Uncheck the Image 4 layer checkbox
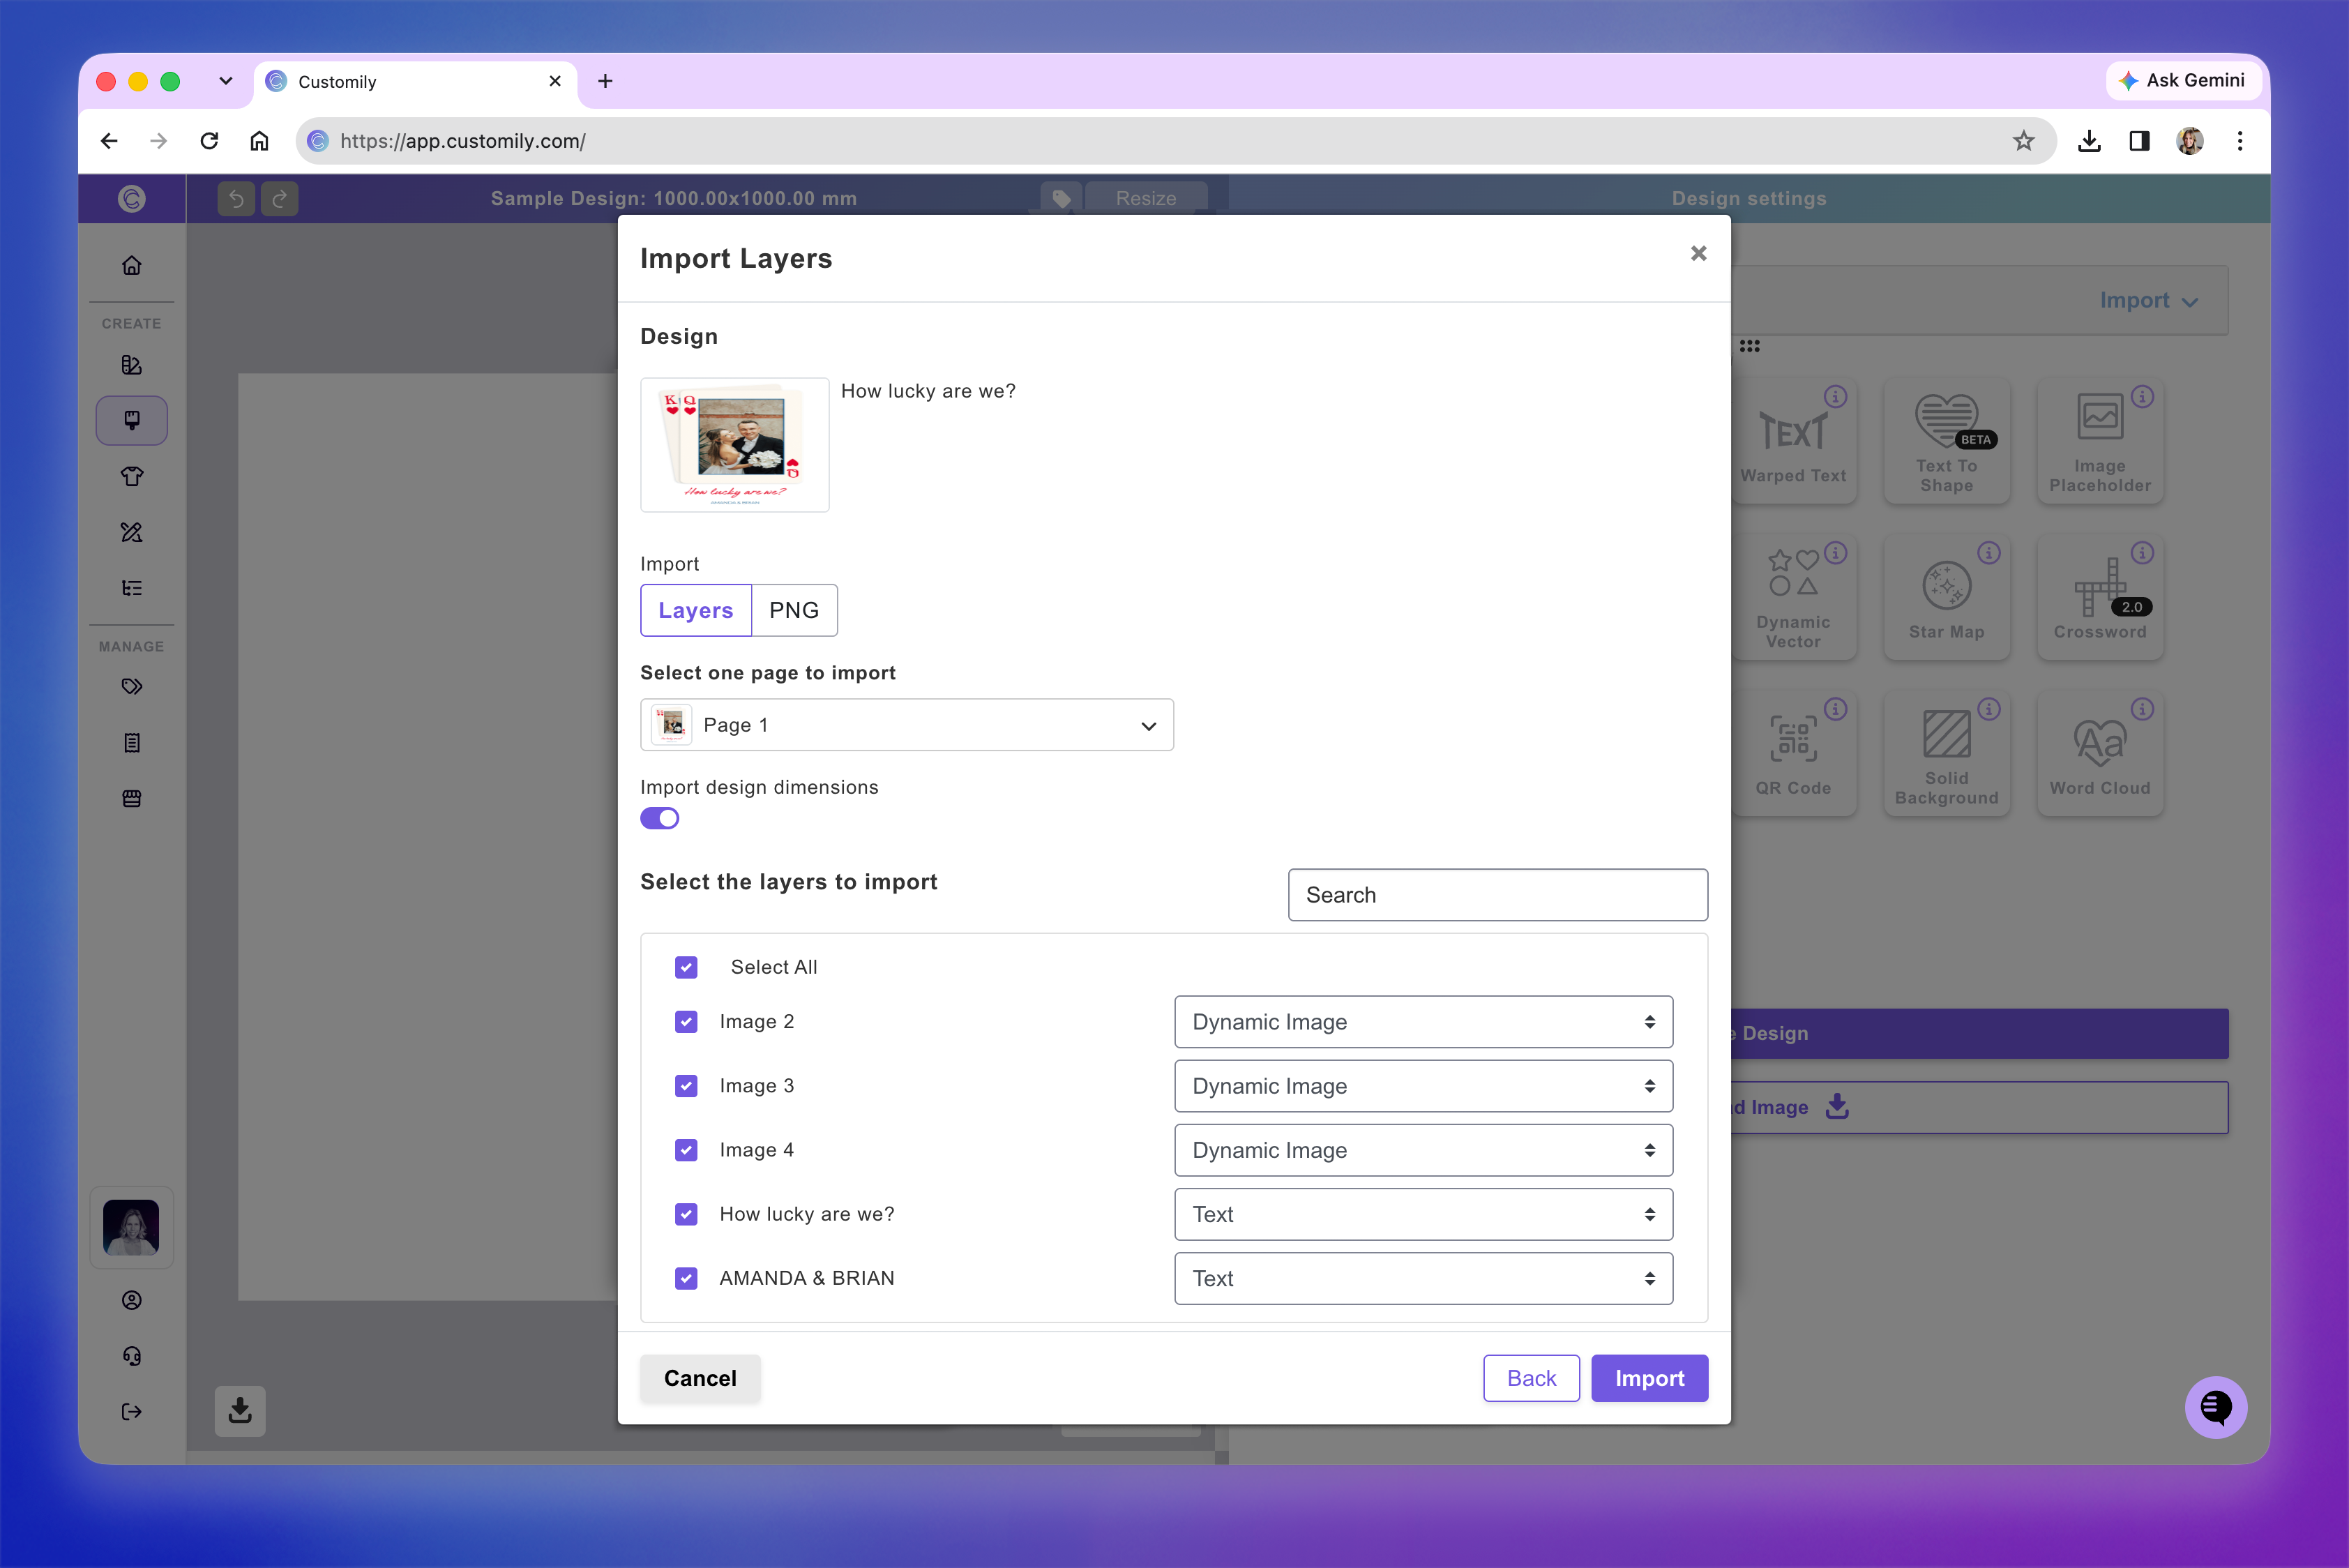 tap(686, 1150)
